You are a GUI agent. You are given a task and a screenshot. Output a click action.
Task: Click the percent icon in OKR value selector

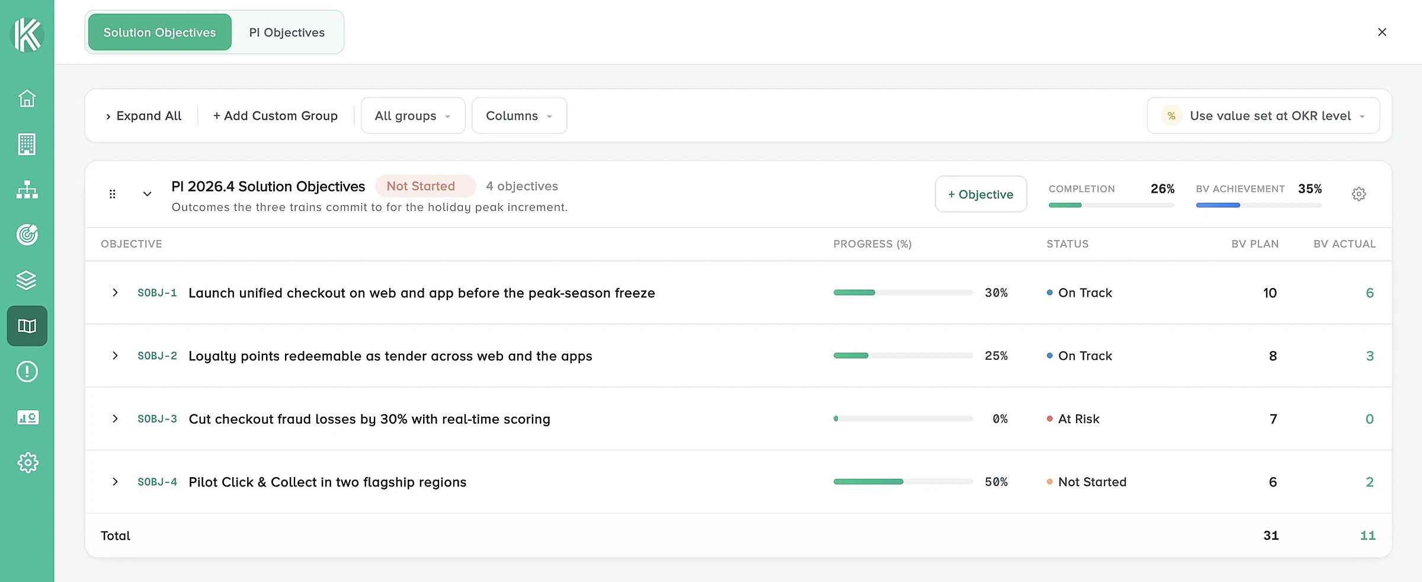[x=1171, y=116]
